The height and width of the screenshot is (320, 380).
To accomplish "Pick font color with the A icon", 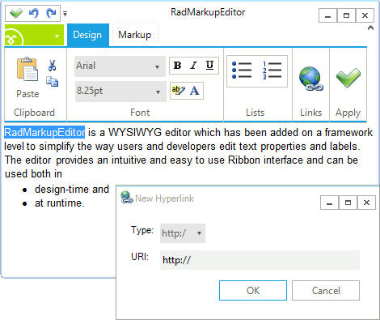I will pyautogui.click(x=194, y=91).
